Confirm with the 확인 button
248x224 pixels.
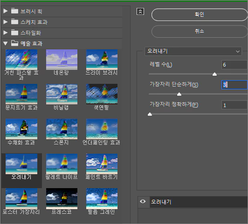[200, 14]
